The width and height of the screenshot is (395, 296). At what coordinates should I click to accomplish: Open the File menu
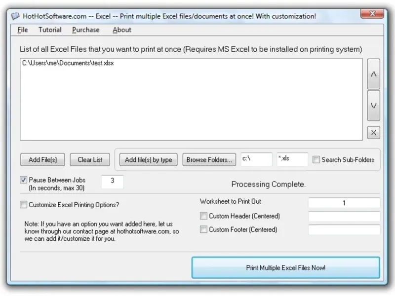[23, 30]
